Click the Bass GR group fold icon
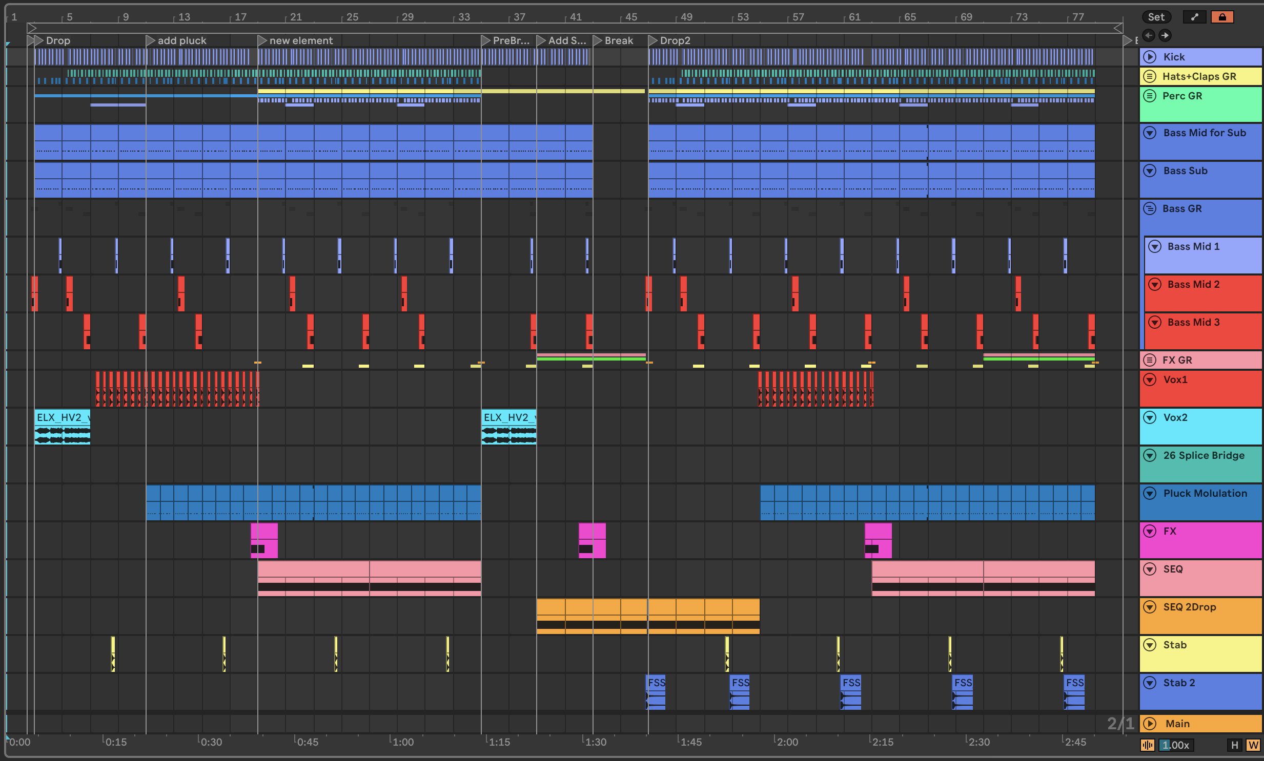This screenshot has height=761, width=1264. [x=1150, y=208]
